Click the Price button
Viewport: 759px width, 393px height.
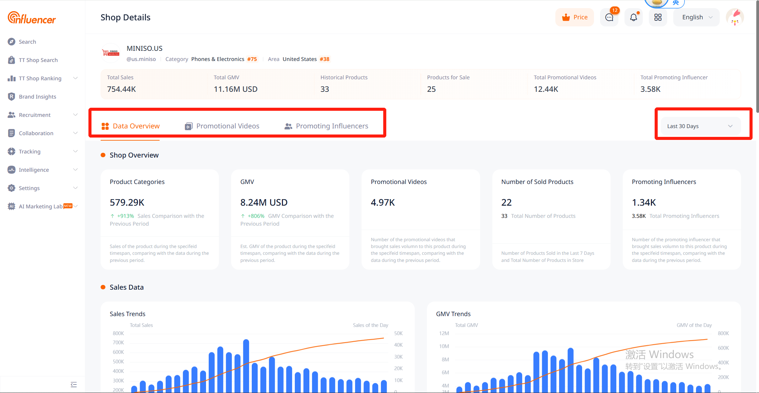click(575, 17)
